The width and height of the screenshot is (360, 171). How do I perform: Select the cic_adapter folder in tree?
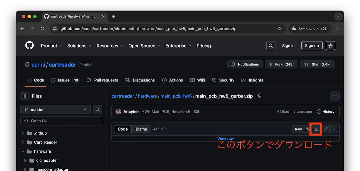pos(47,160)
